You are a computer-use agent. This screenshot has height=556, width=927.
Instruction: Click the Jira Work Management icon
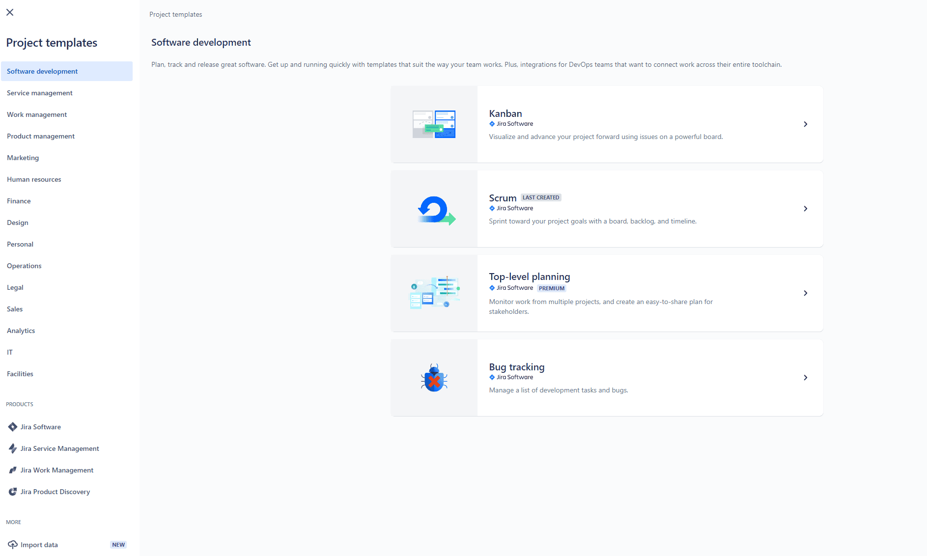[13, 470]
